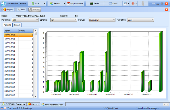170x110 pixels.
Task: Select the 30/04/2012 row
Action: pos(19,79)
